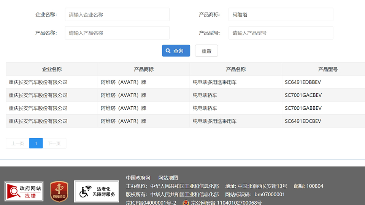
Task: Click the 企业名称 input field
Action: point(117,15)
